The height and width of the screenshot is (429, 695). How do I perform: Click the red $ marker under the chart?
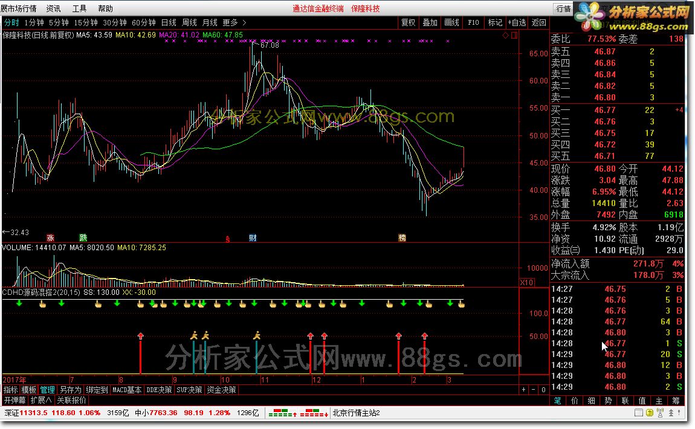tap(228, 239)
